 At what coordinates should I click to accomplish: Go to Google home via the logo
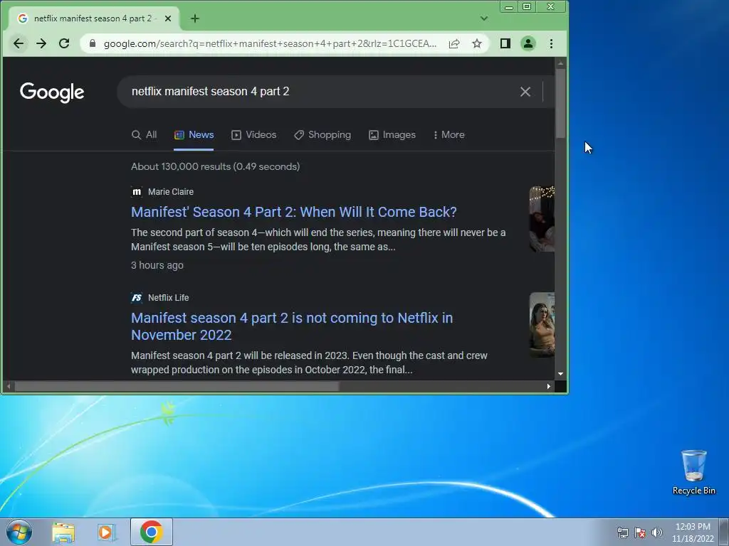point(52,92)
